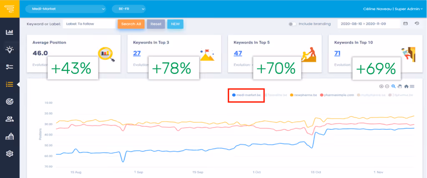
Task: Click the climbers illustration on Top 5 card
Action: pyautogui.click(x=309, y=54)
